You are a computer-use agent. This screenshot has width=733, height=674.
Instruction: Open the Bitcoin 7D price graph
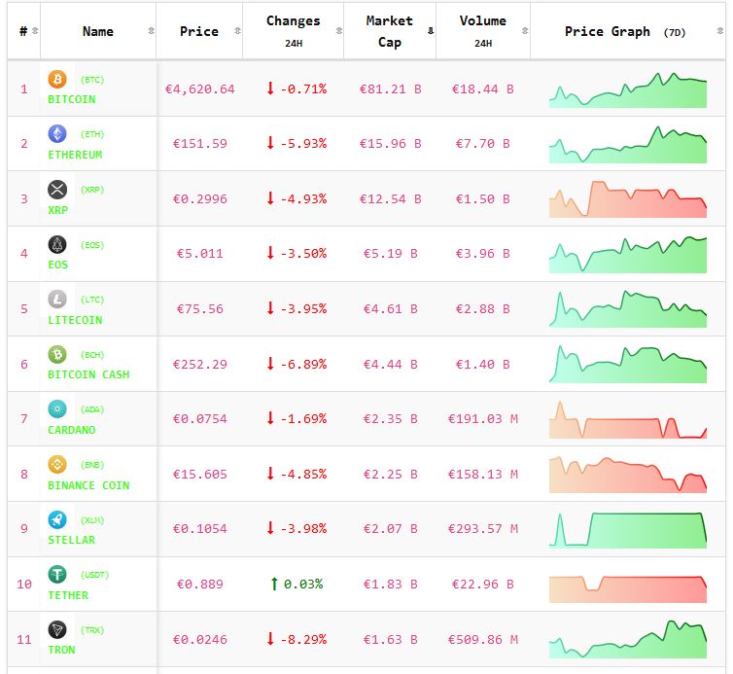click(x=628, y=89)
